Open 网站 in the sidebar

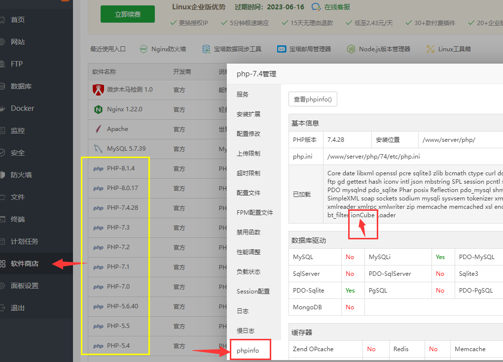(x=18, y=42)
